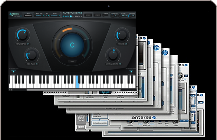Click the Mutant Mix knob in Mutator plugin
This screenshot has height=140, width=217.
[x=146, y=122]
